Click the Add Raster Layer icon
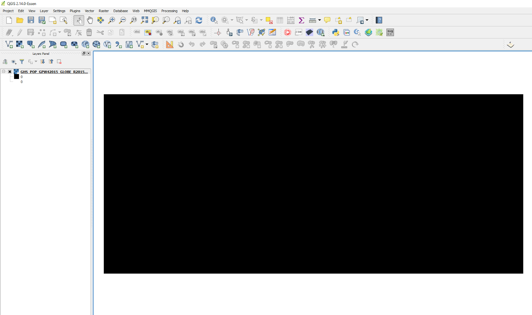Viewport: 532px width, 315px height. pos(20,44)
